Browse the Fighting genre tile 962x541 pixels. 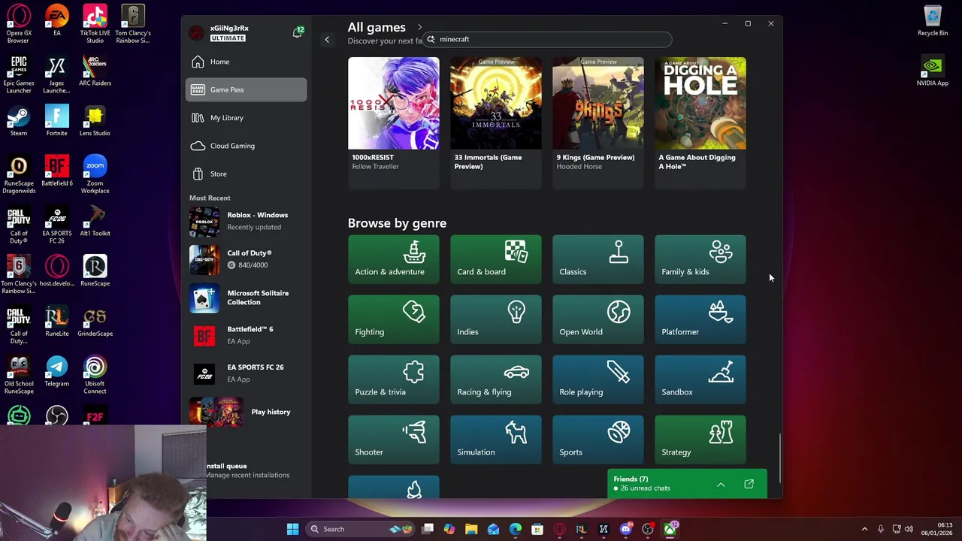[x=393, y=319]
